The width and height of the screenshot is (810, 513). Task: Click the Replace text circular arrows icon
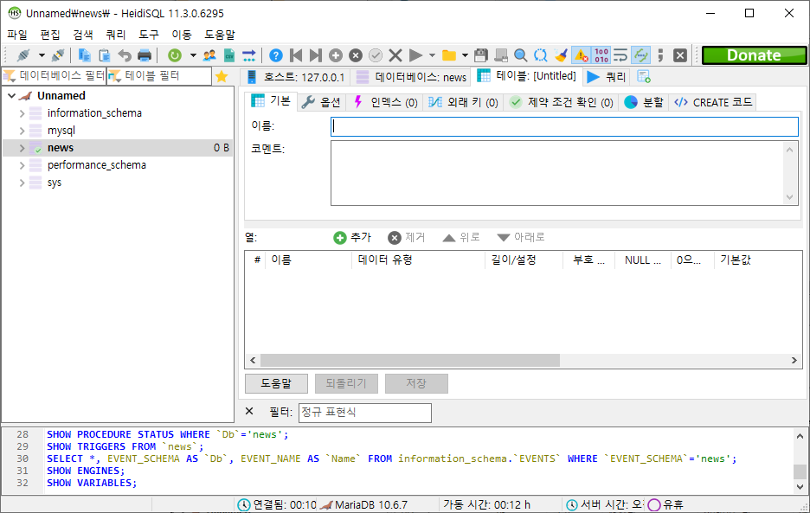(540, 55)
